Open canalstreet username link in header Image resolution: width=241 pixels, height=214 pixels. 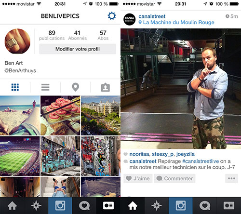coord(152,16)
